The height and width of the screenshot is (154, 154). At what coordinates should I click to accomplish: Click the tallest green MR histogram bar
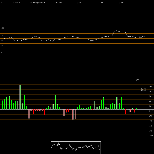pyautogui.click(x=20, y=97)
